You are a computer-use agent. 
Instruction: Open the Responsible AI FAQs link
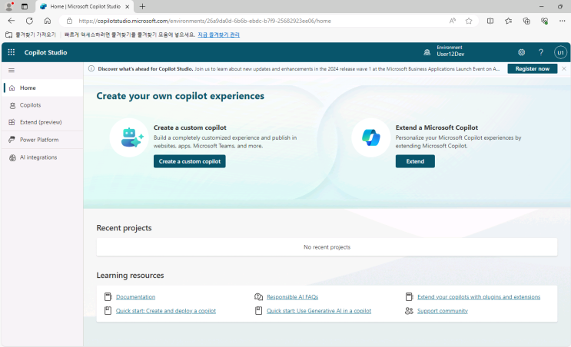point(293,297)
